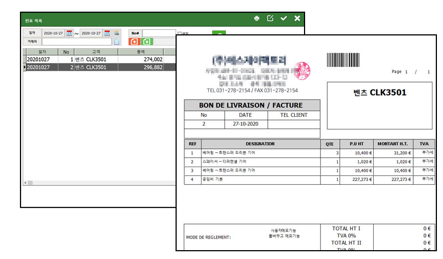The height and width of the screenshot is (259, 443).
Task: Click the green search button partly hidden by the invoice
Action: [x=219, y=33]
